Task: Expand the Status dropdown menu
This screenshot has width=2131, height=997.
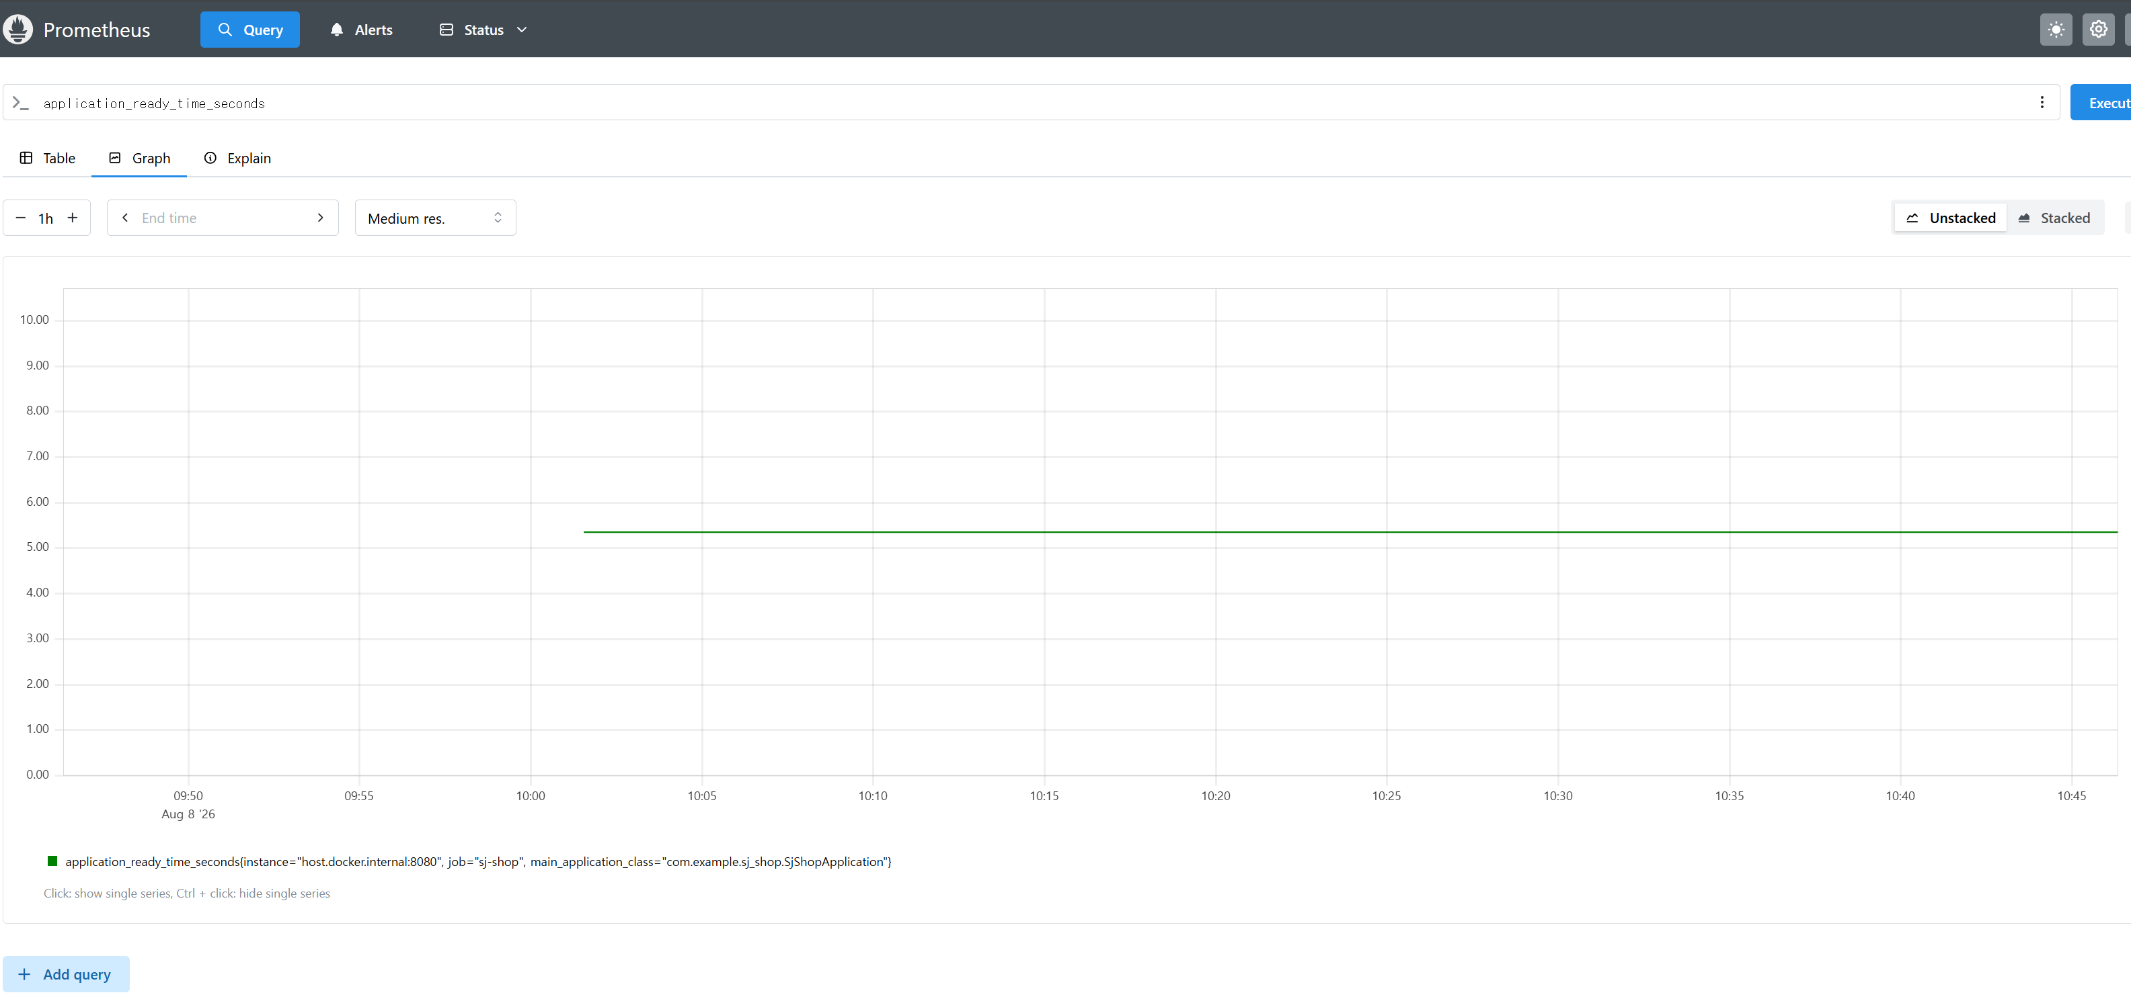Action: tap(483, 30)
